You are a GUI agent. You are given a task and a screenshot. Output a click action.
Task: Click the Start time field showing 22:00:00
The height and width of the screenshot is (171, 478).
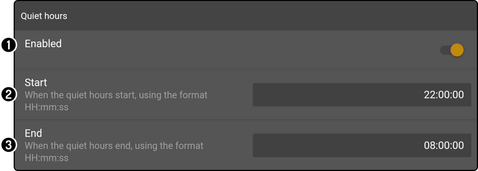(x=362, y=95)
